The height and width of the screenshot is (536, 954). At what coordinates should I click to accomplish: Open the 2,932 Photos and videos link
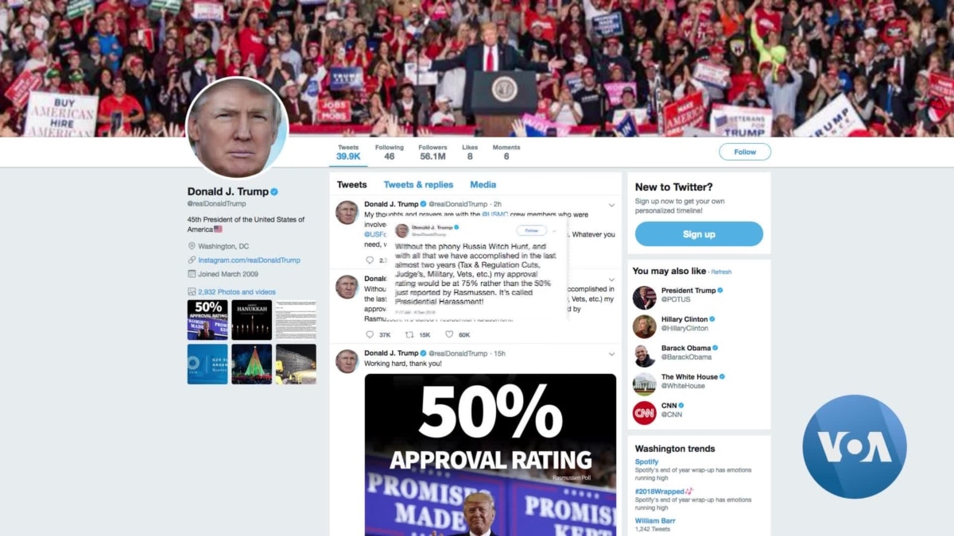tap(237, 292)
